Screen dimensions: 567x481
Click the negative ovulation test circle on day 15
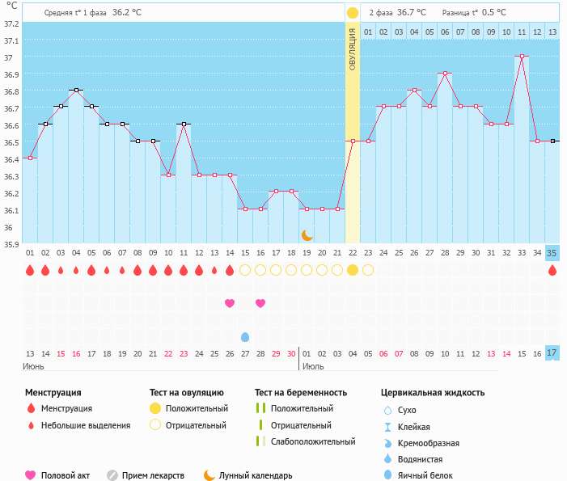(245, 270)
